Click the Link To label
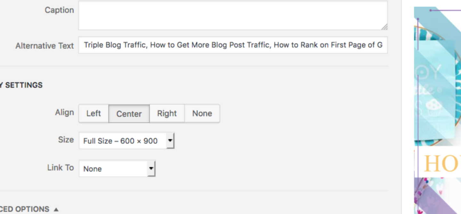461x214 pixels. (61, 168)
